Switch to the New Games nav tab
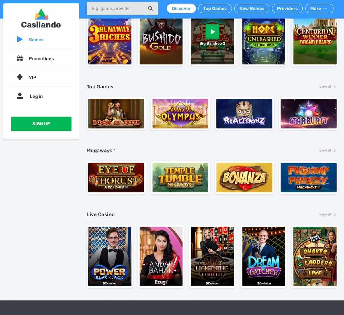 252,8
